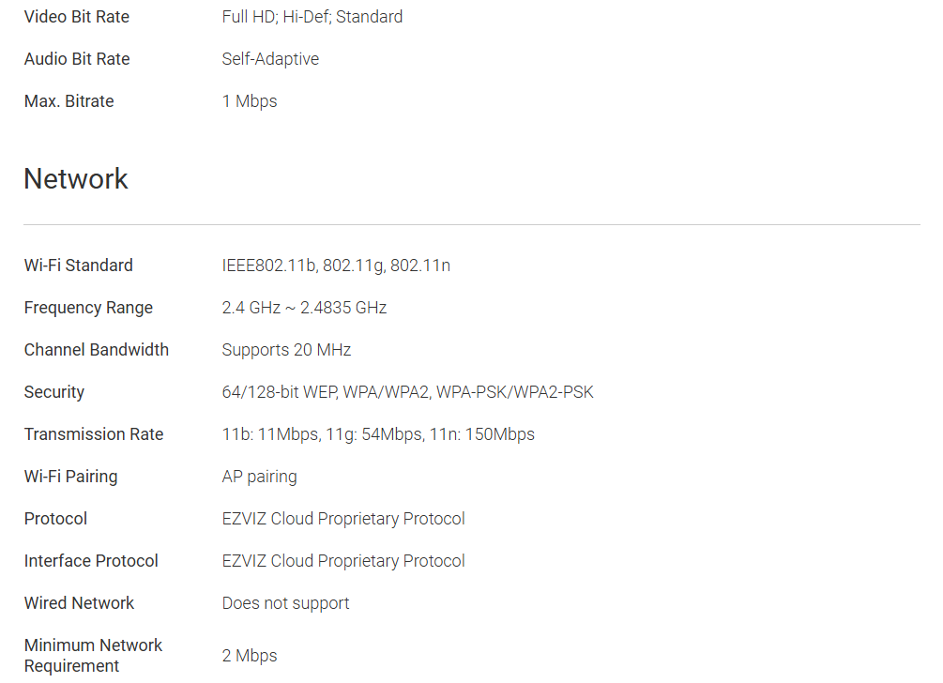Click the Self-Adaptive value text
Image resolution: width=943 pixels, height=683 pixels.
(270, 59)
